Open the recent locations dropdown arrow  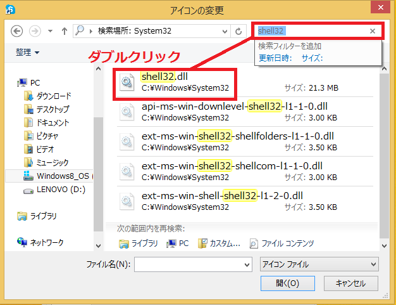50,31
